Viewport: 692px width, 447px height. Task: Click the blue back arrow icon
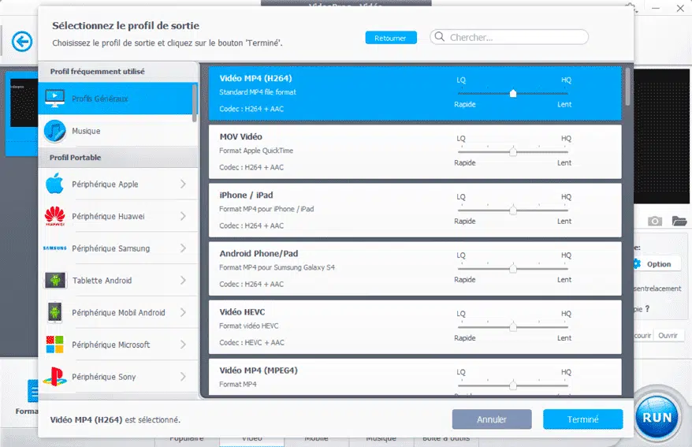tap(22, 42)
